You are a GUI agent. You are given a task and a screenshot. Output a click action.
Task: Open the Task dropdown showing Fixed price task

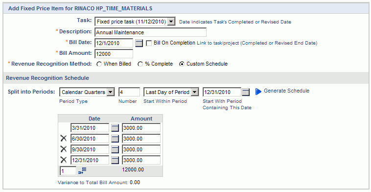135,22
